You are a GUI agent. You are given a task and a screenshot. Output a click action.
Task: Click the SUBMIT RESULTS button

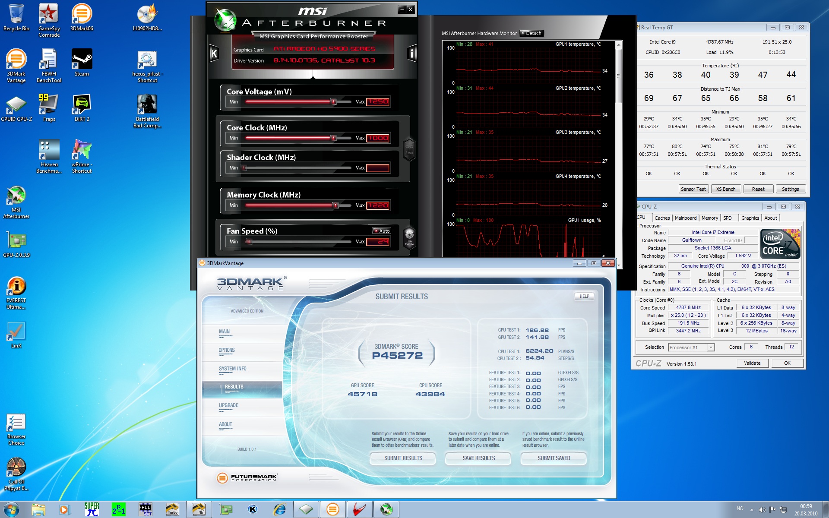(x=403, y=458)
